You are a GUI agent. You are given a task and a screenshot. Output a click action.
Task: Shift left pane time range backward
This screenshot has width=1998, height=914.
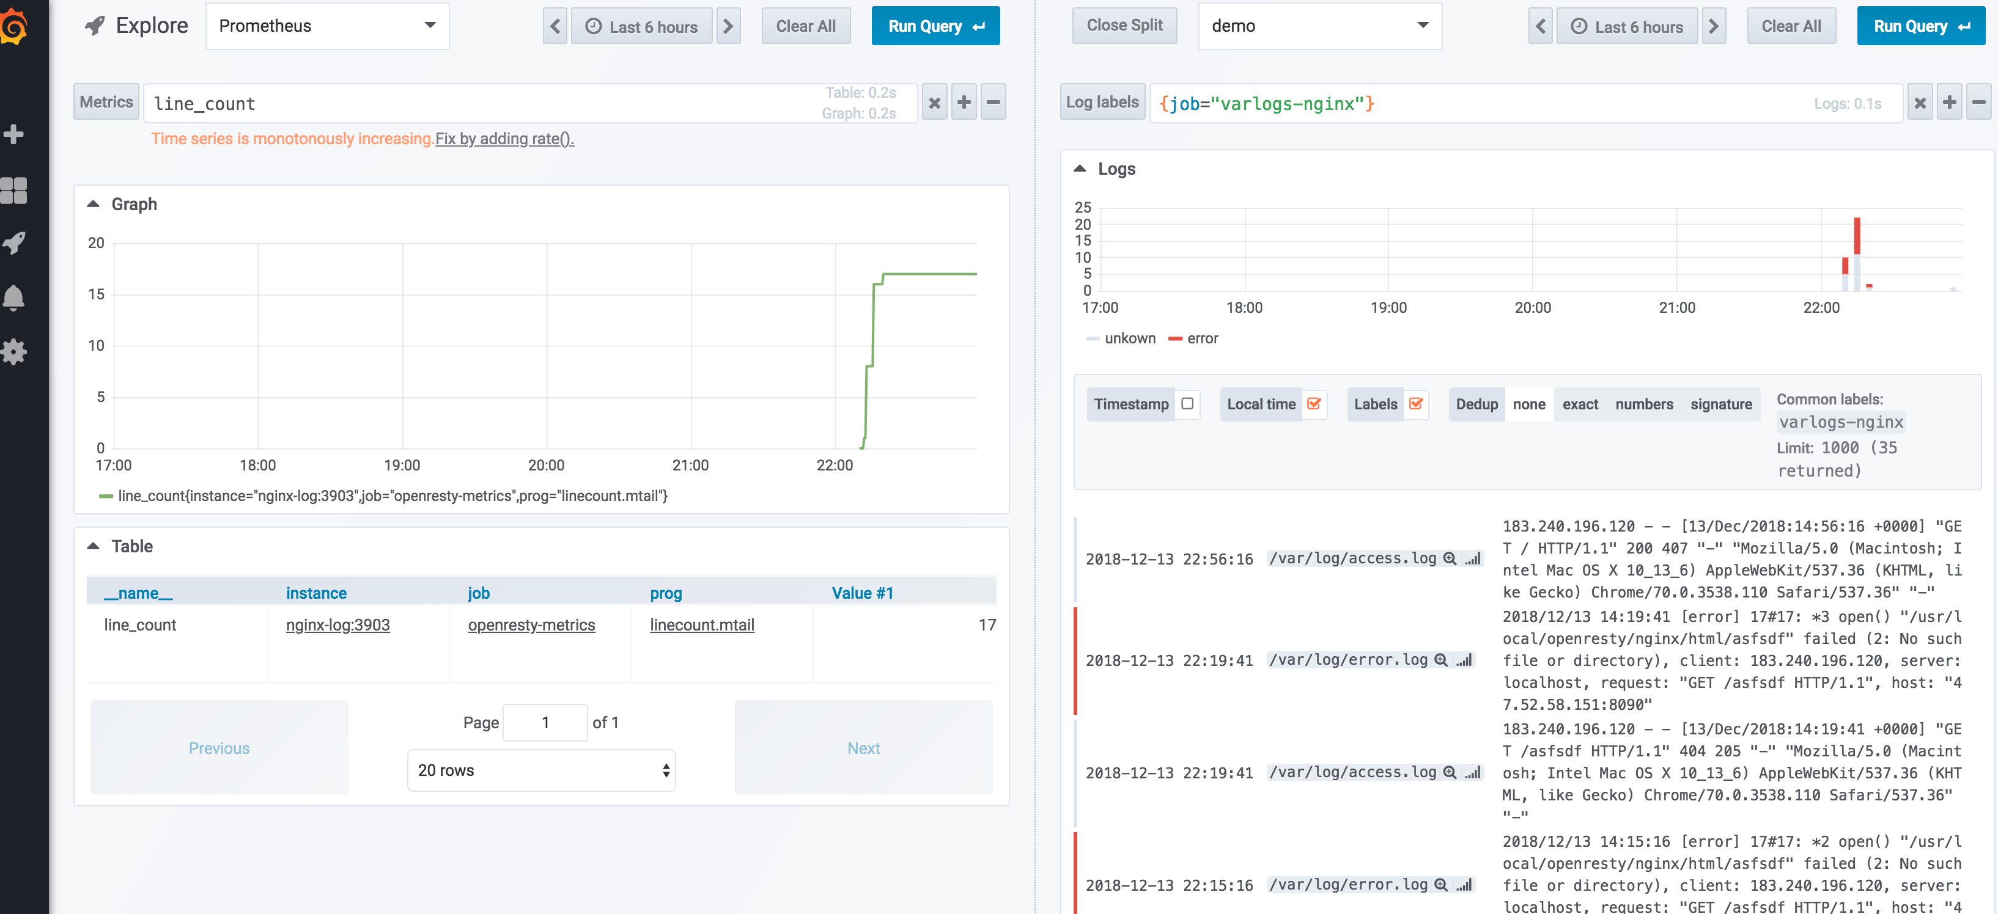click(555, 26)
